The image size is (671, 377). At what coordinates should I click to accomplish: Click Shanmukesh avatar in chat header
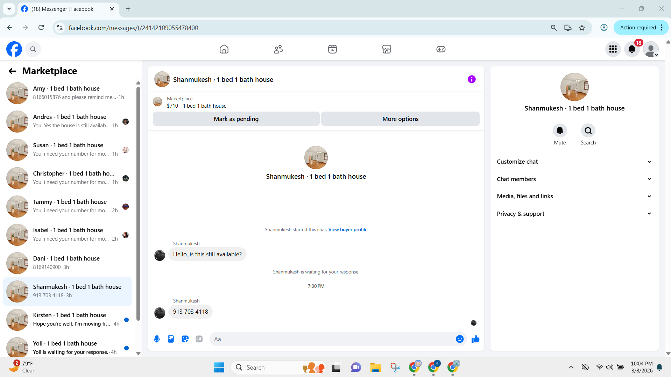(162, 79)
